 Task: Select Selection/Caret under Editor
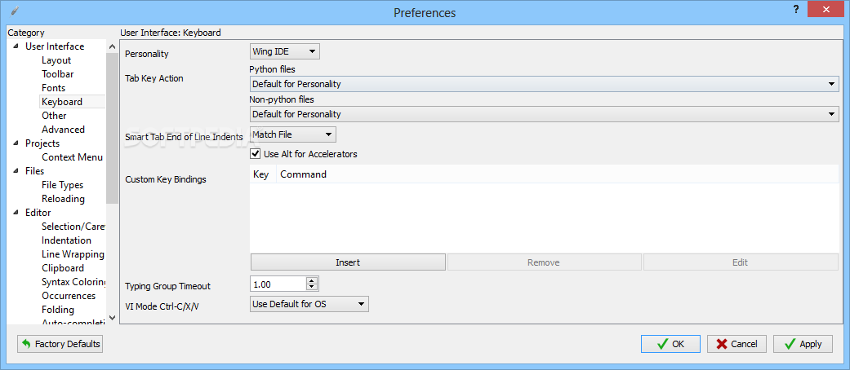tap(73, 227)
